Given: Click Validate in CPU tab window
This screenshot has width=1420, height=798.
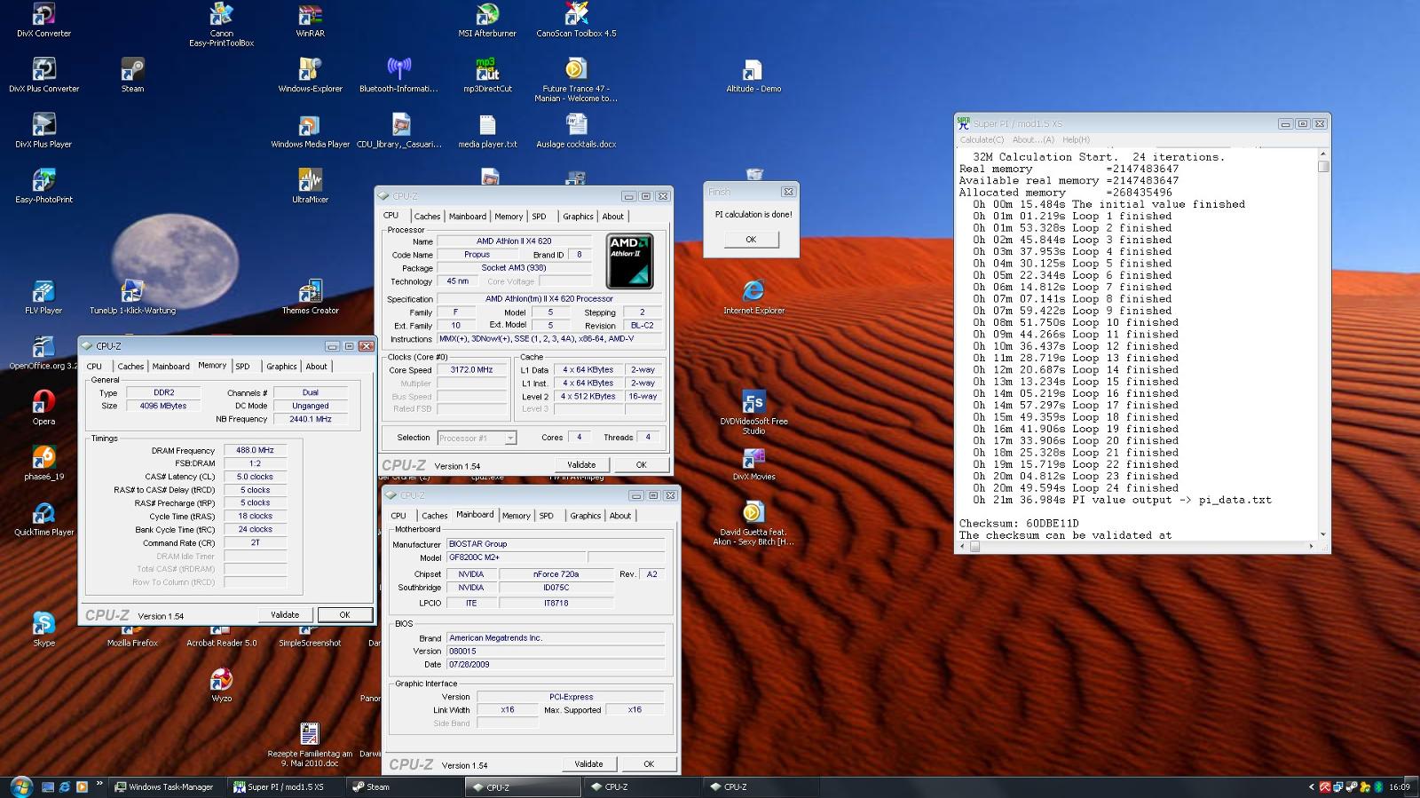Looking at the screenshot, I should pos(581,464).
